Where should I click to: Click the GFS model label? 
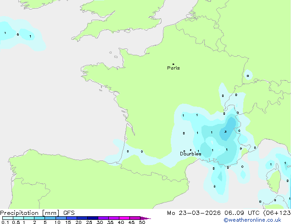[69, 213]
